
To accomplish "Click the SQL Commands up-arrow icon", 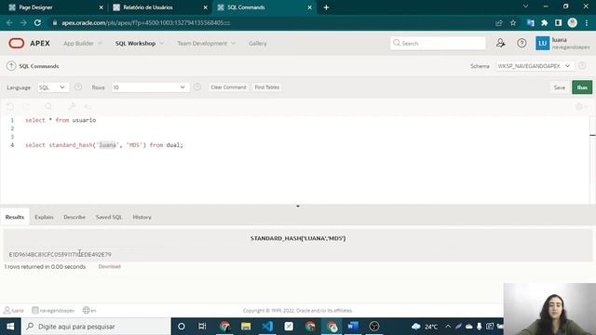I will pos(11,66).
